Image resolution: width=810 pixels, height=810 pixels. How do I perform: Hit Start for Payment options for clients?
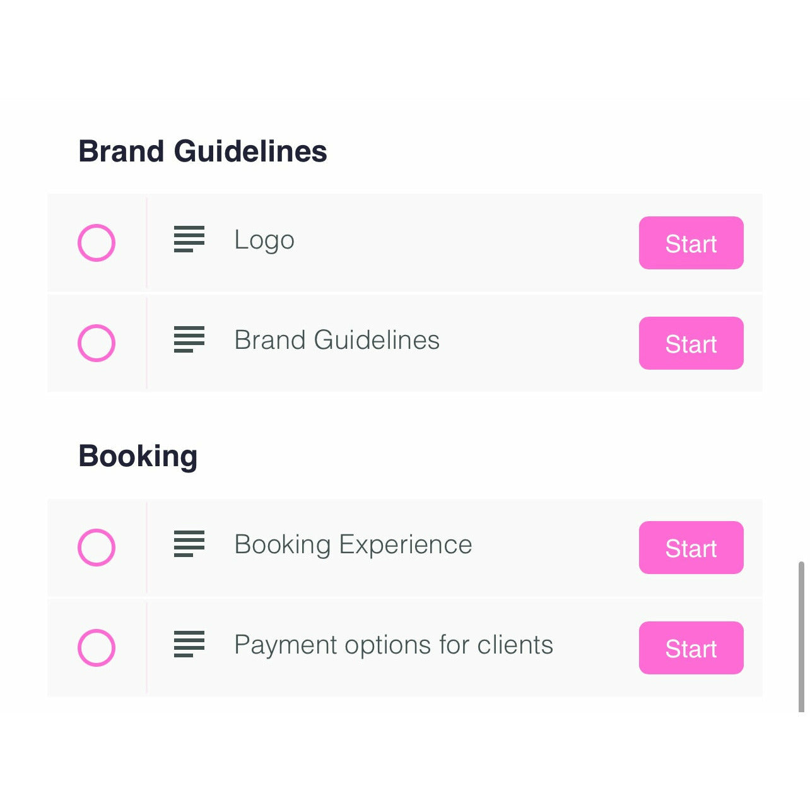point(691,648)
